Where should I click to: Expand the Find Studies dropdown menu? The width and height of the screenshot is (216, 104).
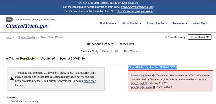[x=108, y=23]
